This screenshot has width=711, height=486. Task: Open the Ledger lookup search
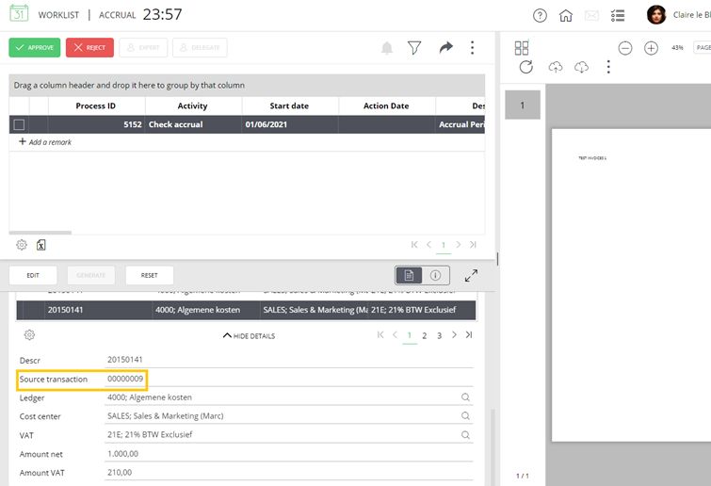(x=465, y=397)
